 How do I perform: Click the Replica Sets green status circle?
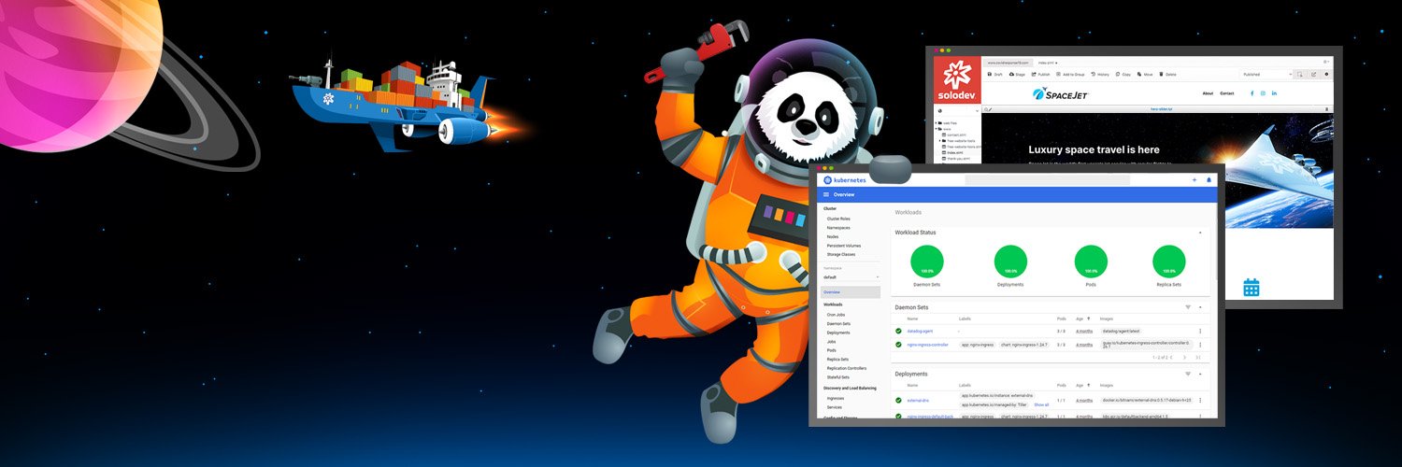[1169, 261]
